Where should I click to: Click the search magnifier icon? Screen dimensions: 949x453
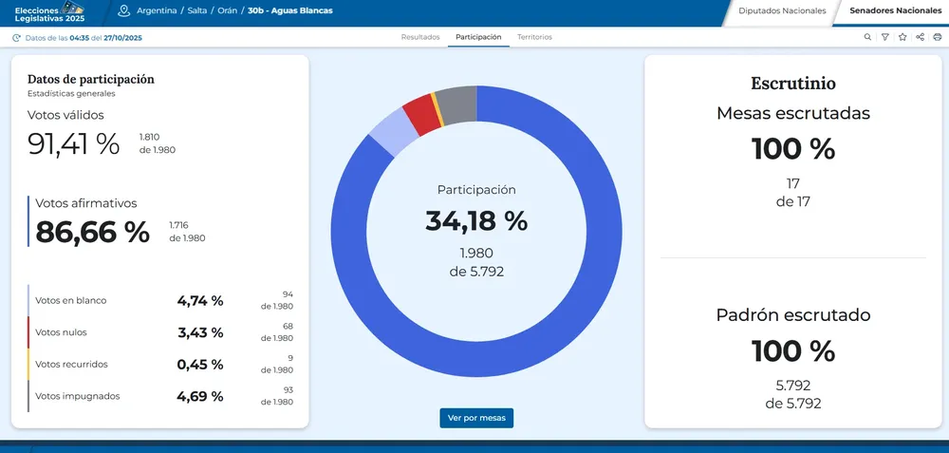tap(867, 37)
